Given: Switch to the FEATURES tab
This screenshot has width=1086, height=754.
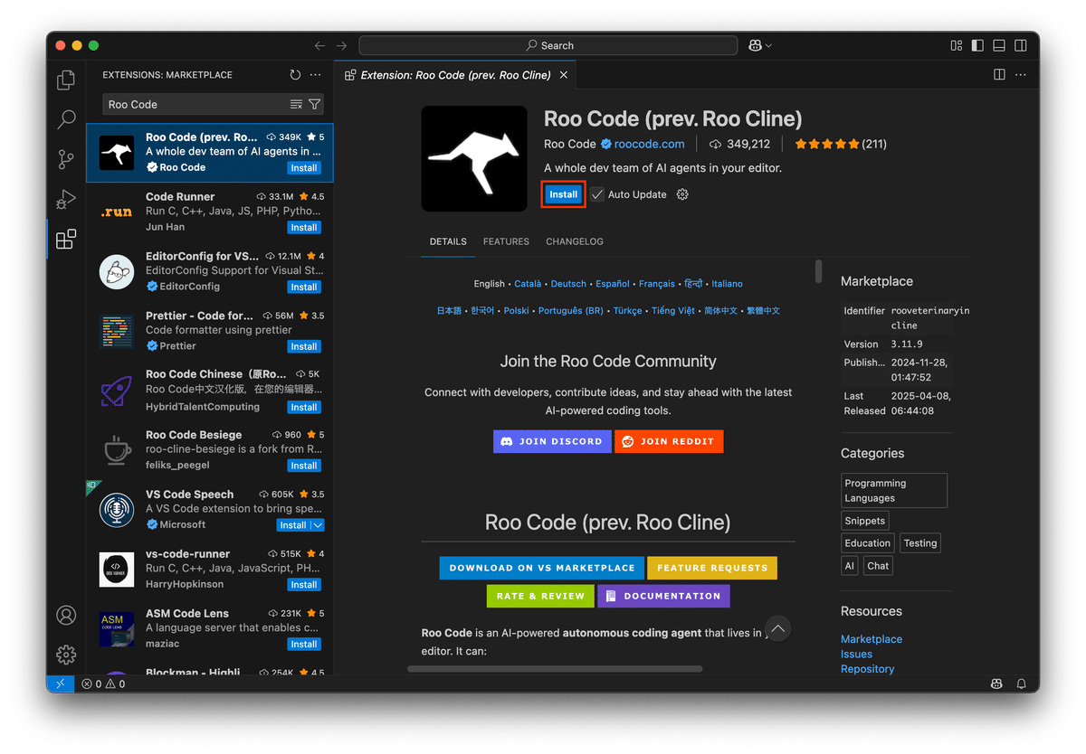Looking at the screenshot, I should coord(505,241).
